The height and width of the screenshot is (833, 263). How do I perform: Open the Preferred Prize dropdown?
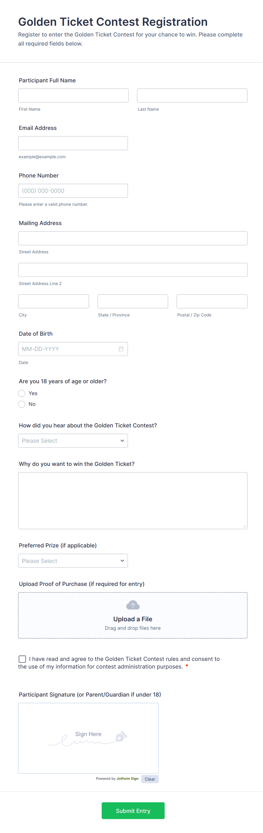[x=73, y=561]
